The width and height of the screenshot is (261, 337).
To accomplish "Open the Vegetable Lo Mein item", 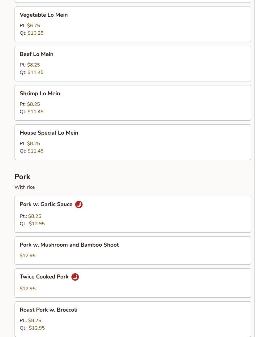I will coord(44,15).
